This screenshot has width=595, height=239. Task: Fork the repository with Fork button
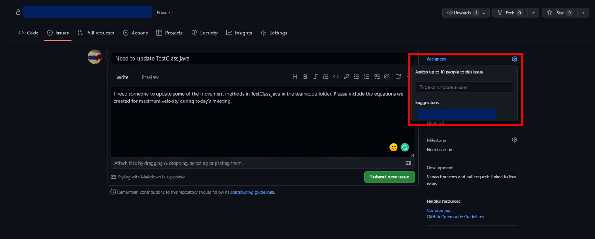(x=510, y=12)
